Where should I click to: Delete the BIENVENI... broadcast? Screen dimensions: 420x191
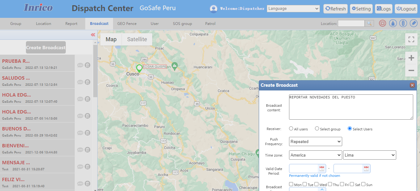88,150
